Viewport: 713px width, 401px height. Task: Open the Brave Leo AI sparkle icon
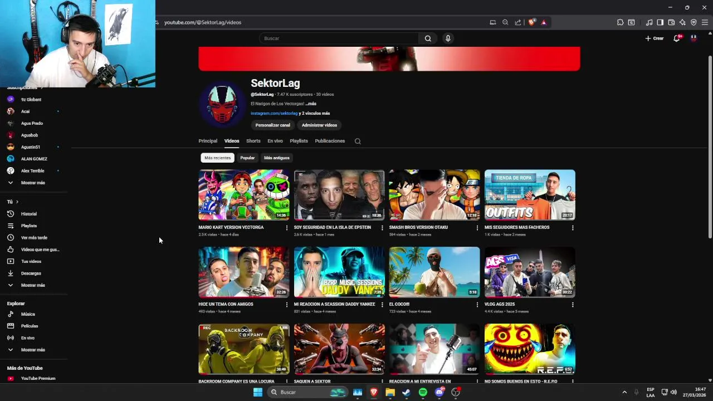pos(682,22)
